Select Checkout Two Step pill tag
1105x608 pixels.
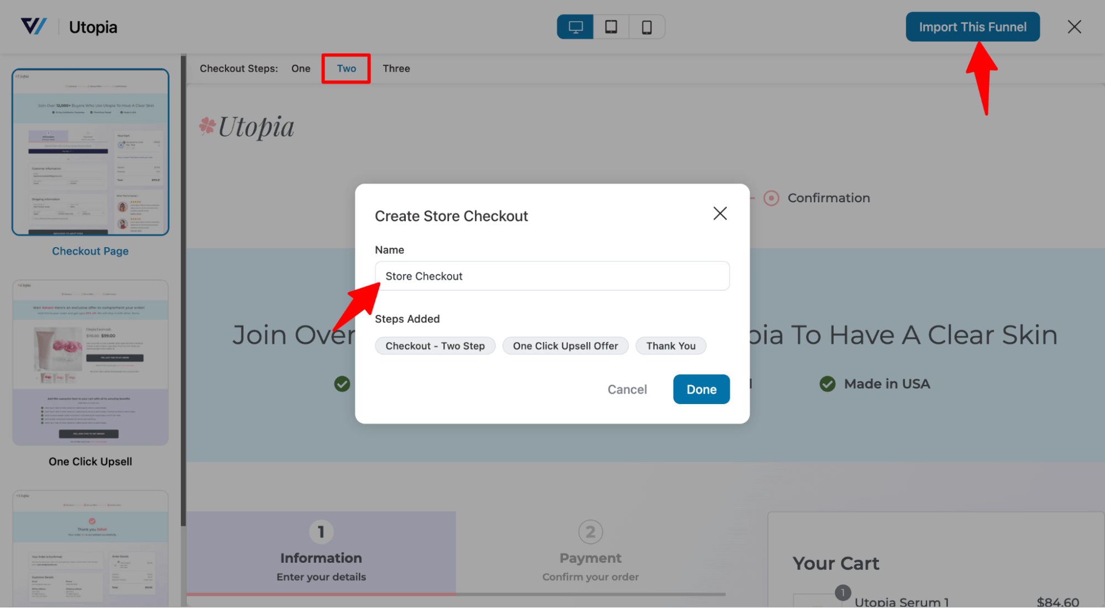[435, 346]
